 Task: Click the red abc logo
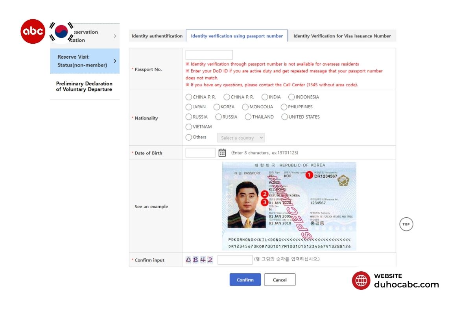click(x=33, y=31)
